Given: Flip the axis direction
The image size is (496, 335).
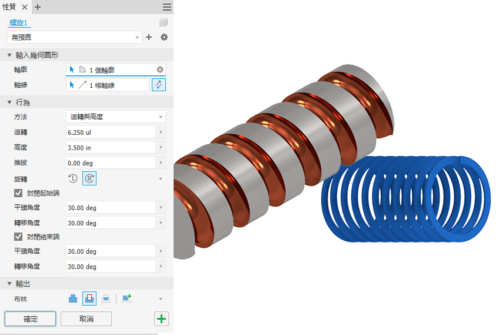Looking at the screenshot, I should [159, 85].
